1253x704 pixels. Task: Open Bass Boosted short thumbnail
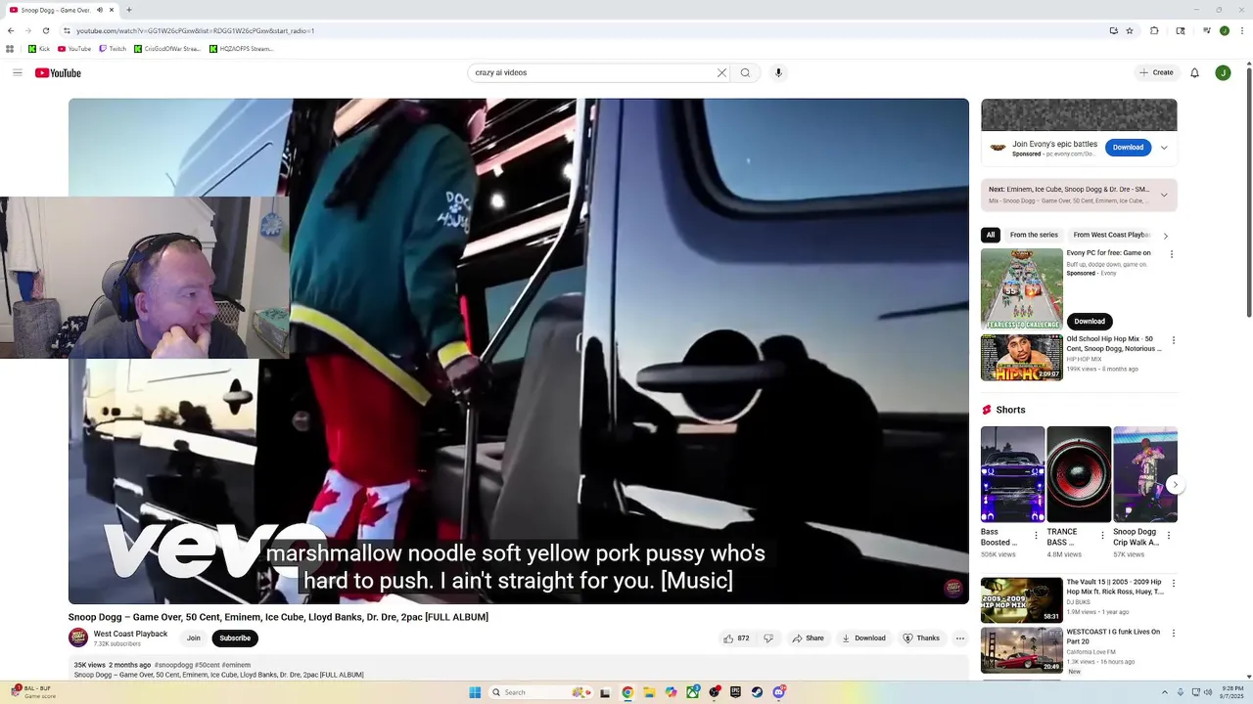(x=1012, y=474)
